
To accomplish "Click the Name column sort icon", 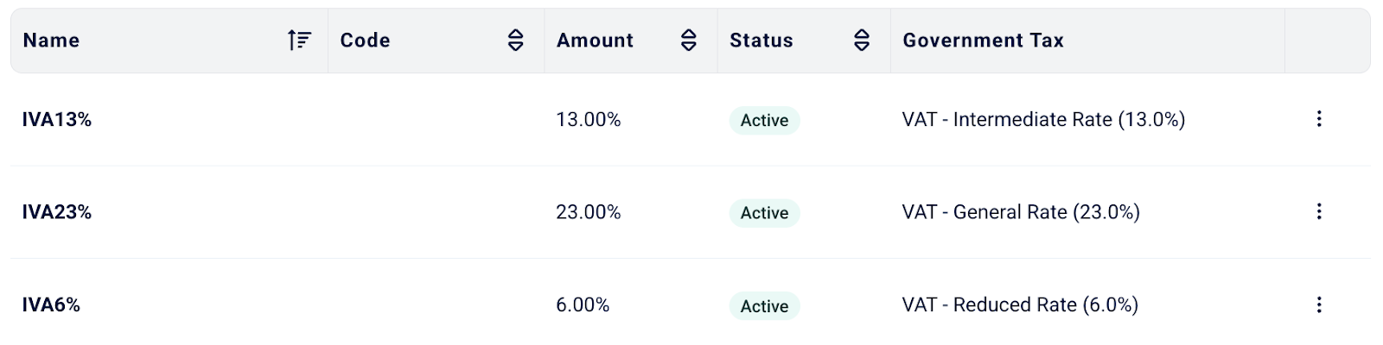I will pos(299,40).
